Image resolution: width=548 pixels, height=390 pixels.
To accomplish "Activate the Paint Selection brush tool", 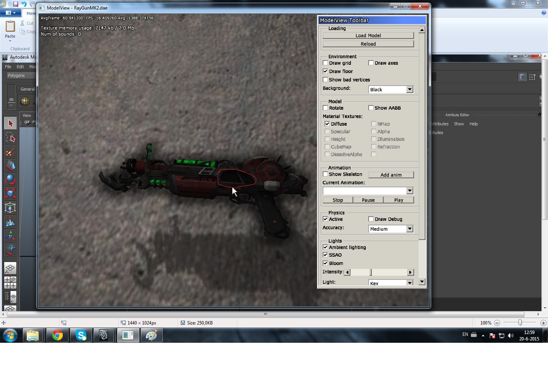I will tap(10, 152).
